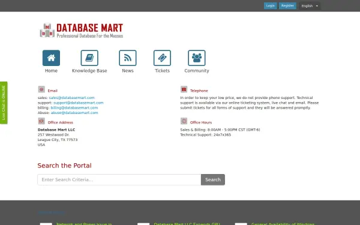Email sales@databasemart.com link
The image size is (360, 225).
tap(71, 98)
